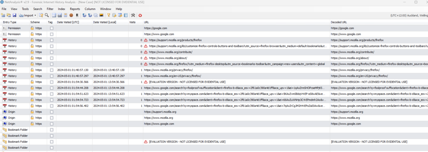Click the cookie icon in the toolbar

(x=71, y=15)
